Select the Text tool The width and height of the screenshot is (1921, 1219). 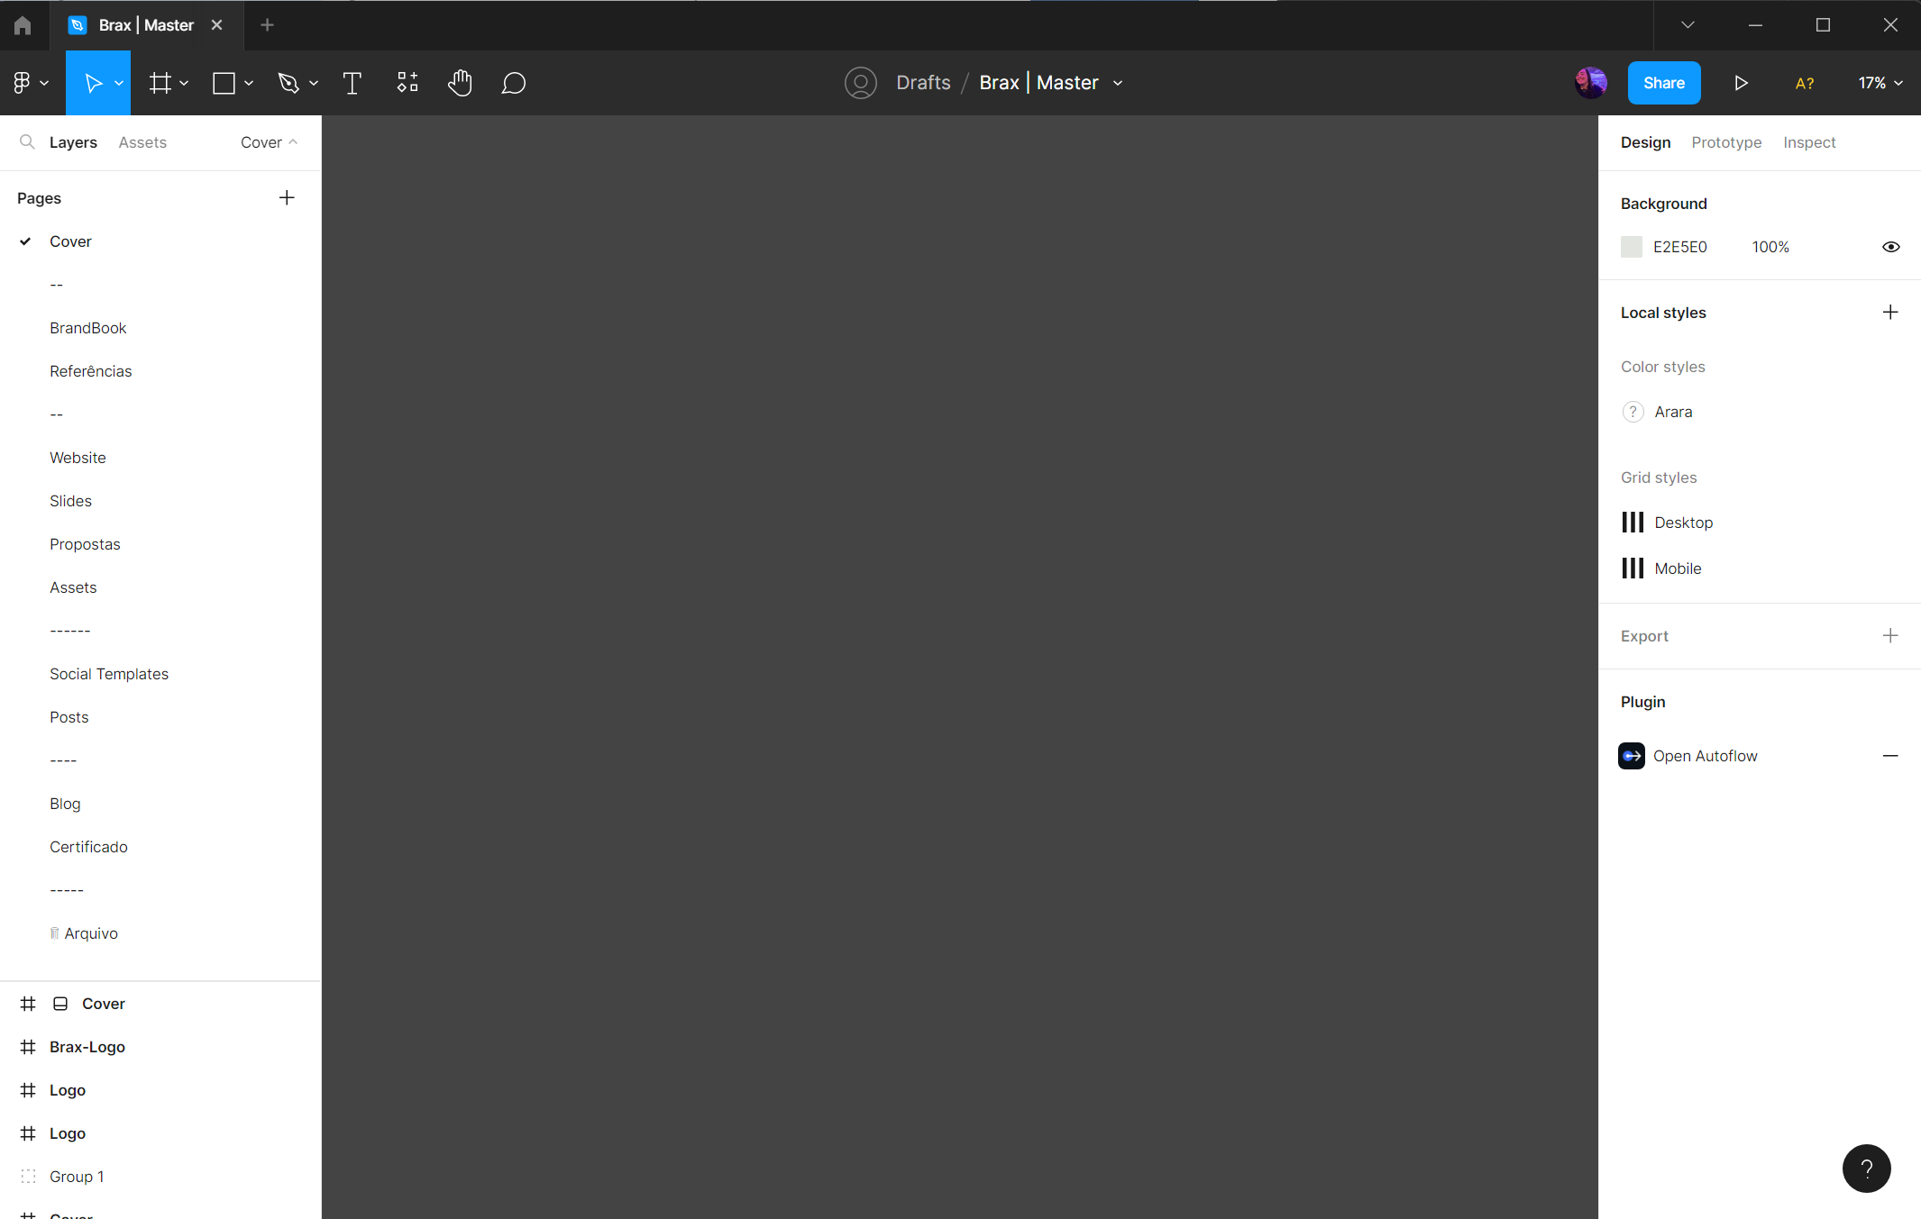352,83
